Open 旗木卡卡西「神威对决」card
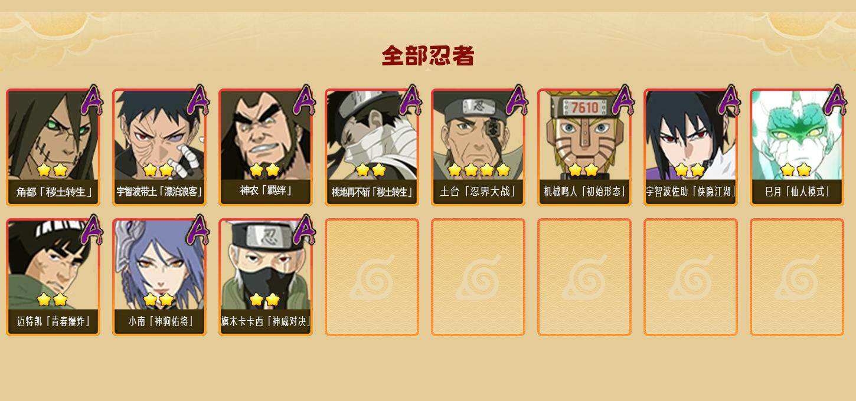 point(266,277)
